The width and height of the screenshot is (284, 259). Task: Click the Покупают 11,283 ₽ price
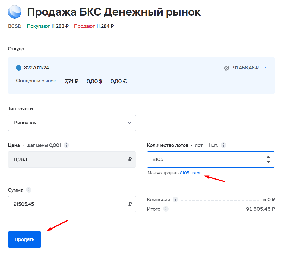click(48, 26)
